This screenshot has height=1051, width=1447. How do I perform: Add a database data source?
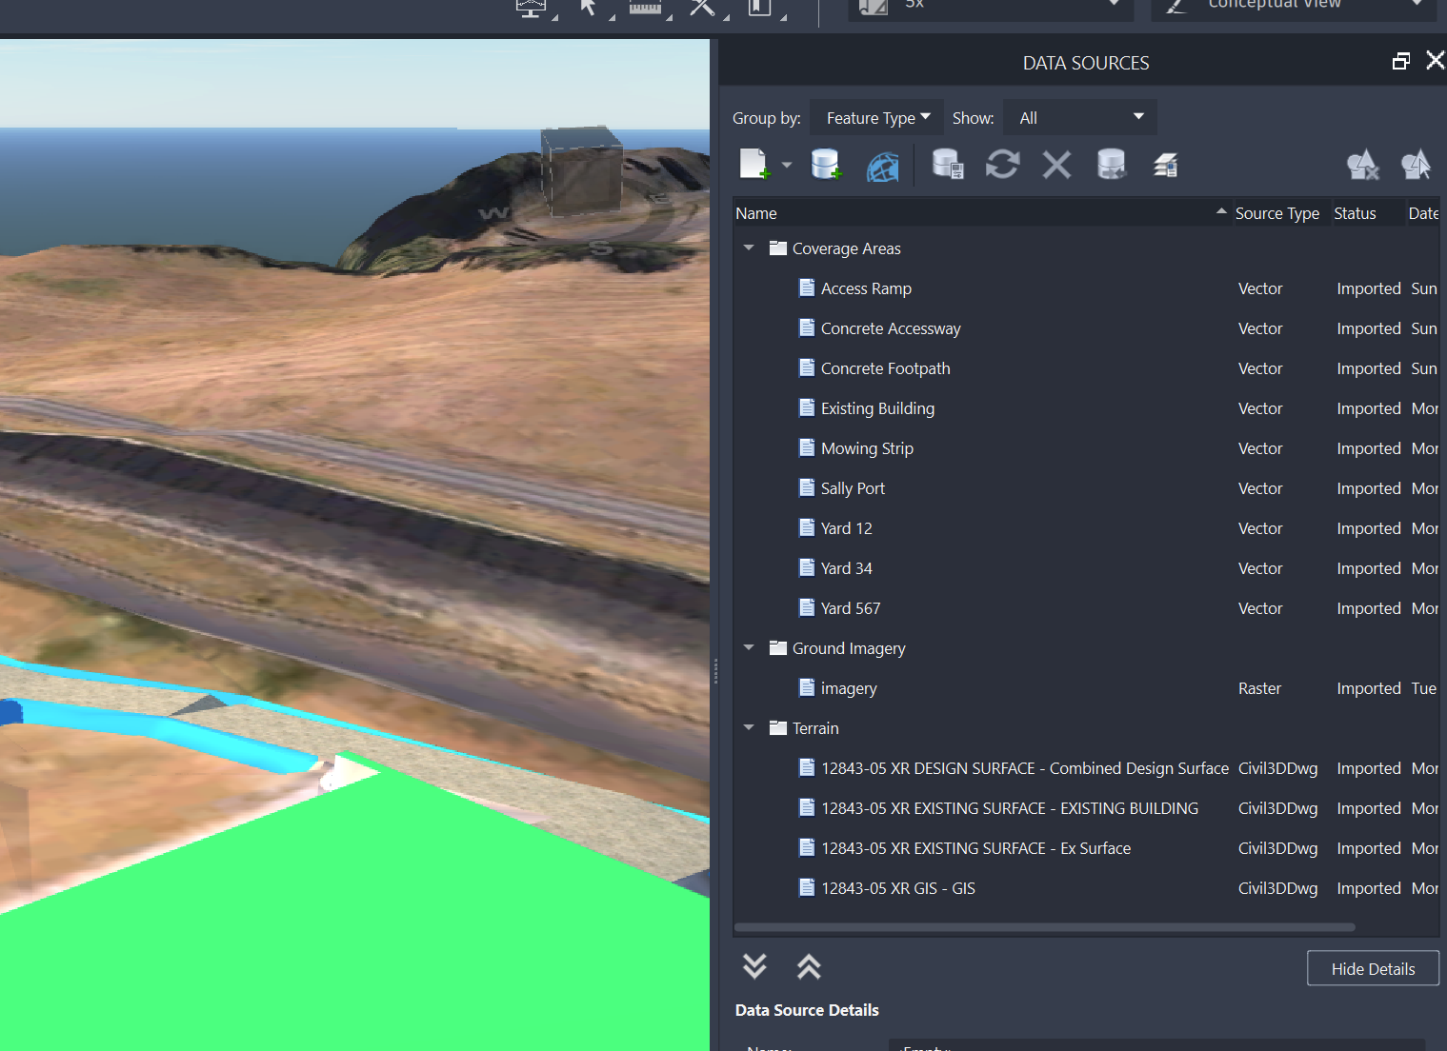coord(826,165)
